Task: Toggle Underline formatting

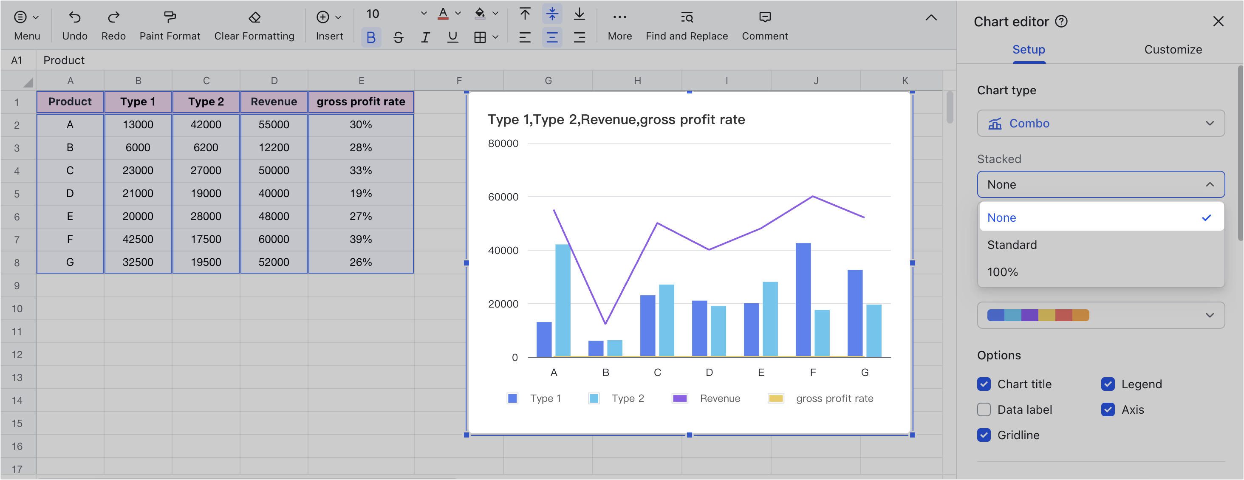Action: click(452, 37)
